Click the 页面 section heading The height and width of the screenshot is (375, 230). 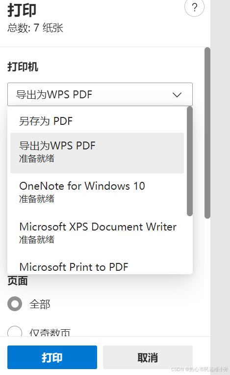[x=18, y=281]
